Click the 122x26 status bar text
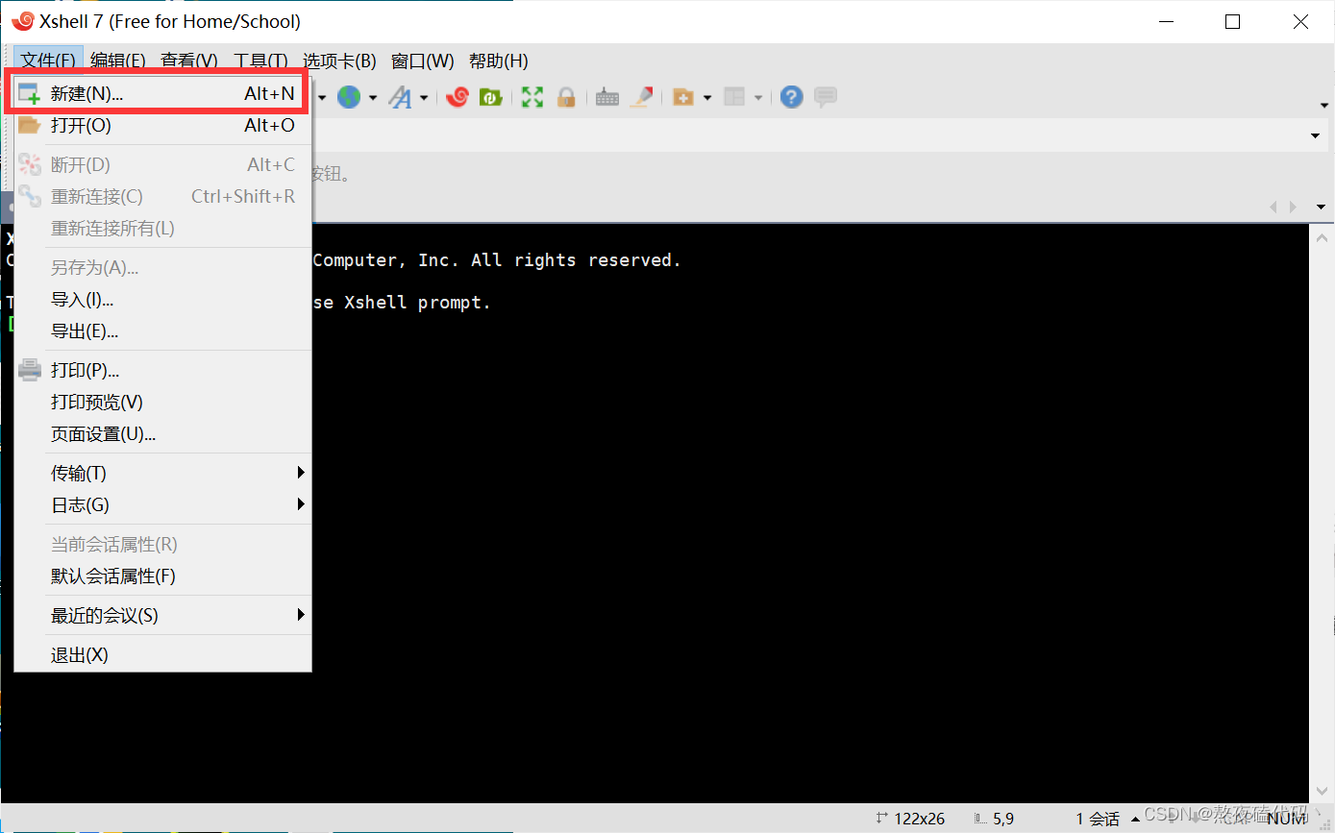 pyautogui.click(x=919, y=819)
